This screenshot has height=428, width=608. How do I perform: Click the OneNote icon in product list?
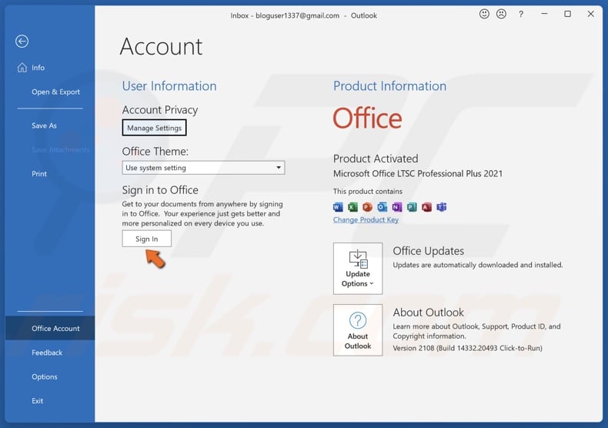coord(397,207)
